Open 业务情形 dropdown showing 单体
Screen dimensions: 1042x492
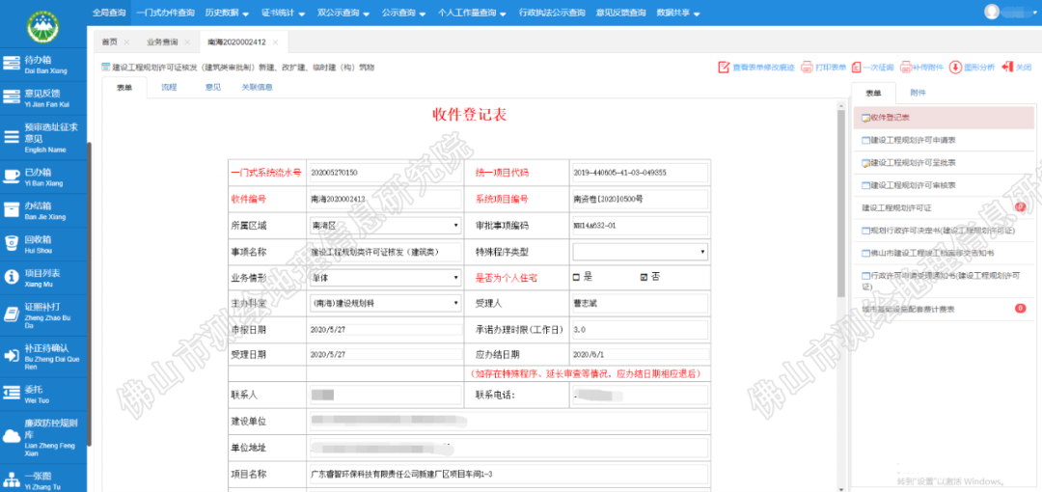point(385,277)
